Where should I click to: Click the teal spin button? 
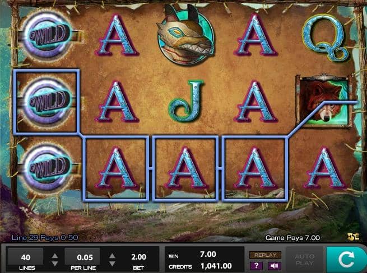(x=346, y=260)
